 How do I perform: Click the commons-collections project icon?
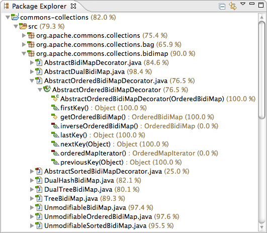(15, 17)
